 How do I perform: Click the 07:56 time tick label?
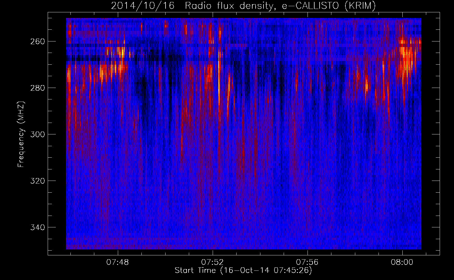click(x=308, y=262)
